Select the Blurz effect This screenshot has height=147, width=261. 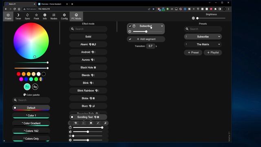(x=88, y=106)
